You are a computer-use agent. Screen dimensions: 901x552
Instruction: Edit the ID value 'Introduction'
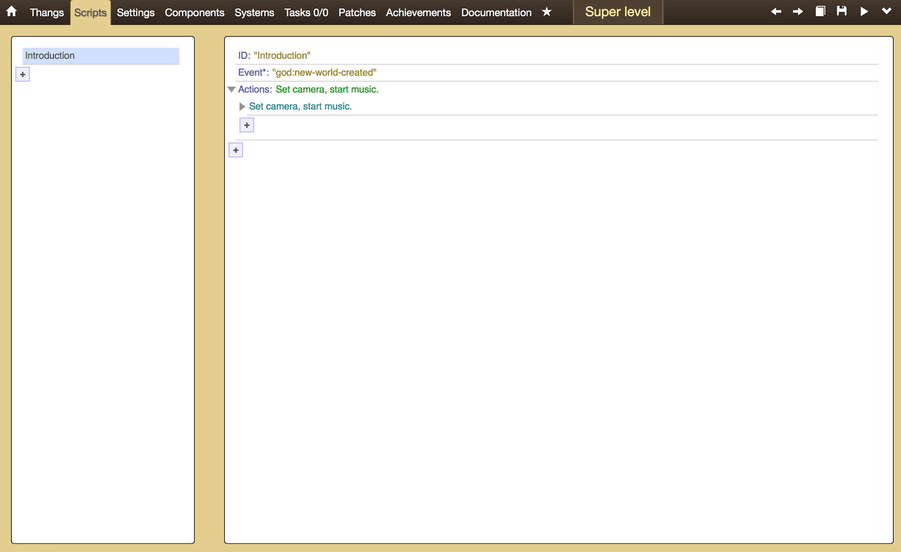pyautogui.click(x=282, y=56)
